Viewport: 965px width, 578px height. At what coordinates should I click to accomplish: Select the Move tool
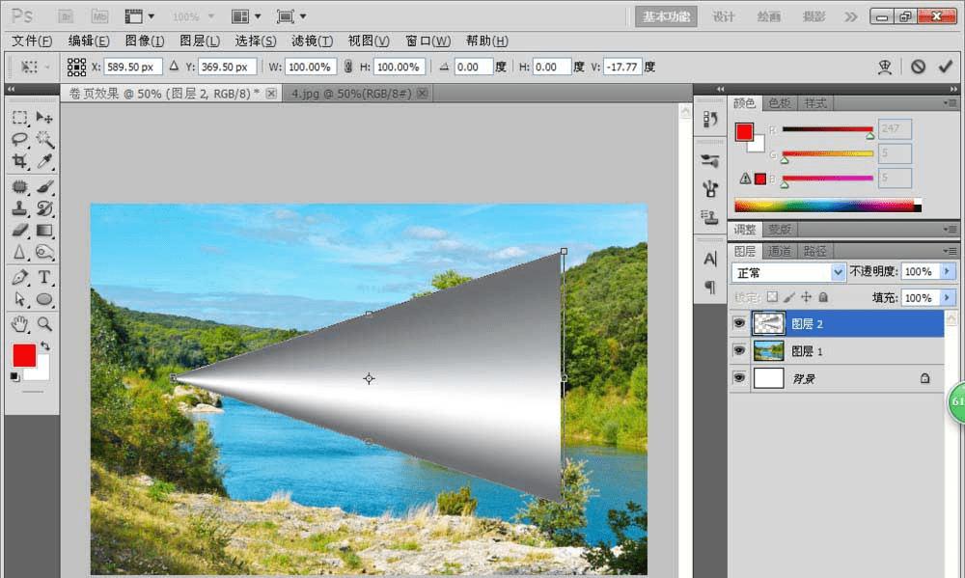[x=44, y=117]
